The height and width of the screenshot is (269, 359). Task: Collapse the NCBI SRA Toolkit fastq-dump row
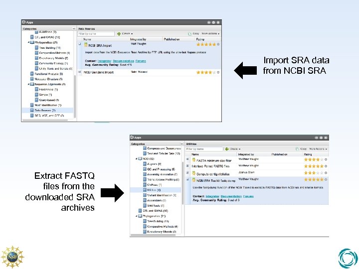187,179
